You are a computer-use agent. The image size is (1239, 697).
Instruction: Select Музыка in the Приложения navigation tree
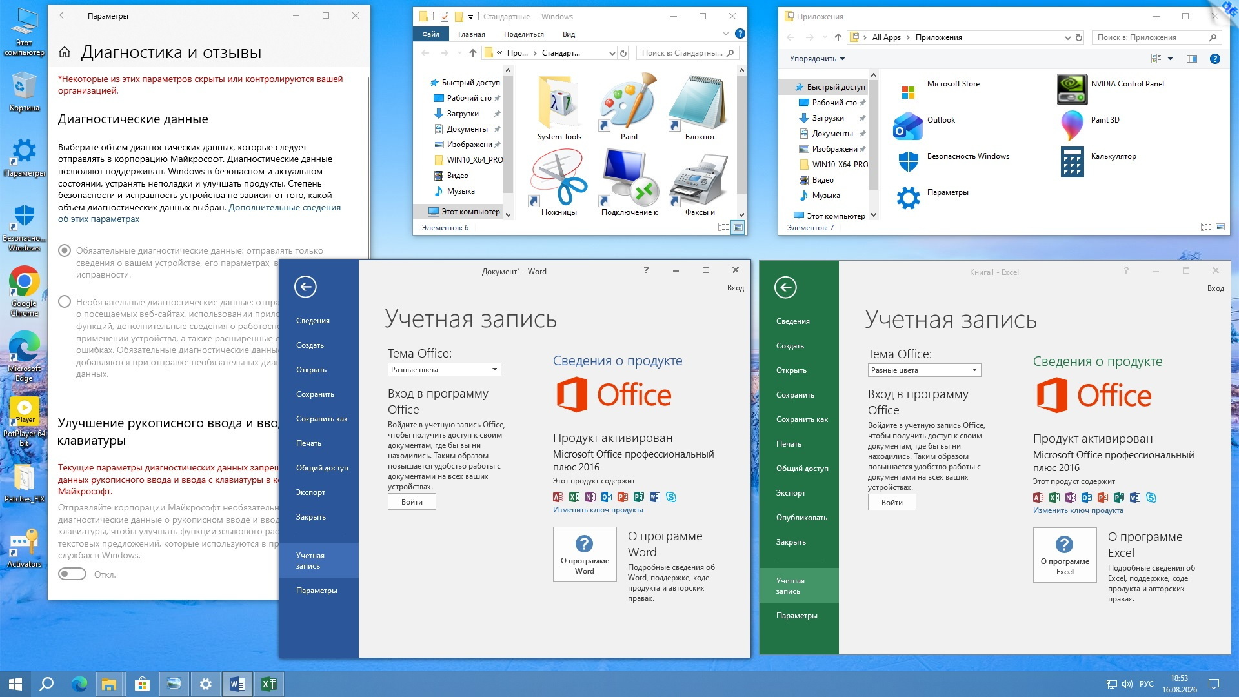[826, 196]
